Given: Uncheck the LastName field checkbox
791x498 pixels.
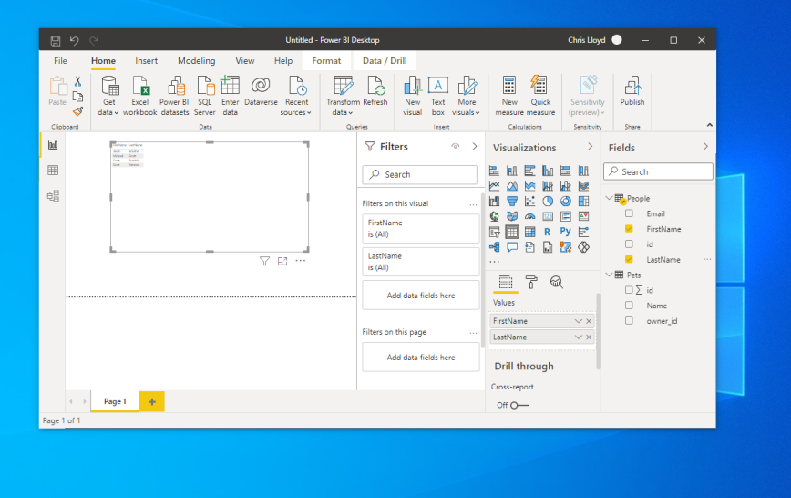Looking at the screenshot, I should point(629,260).
